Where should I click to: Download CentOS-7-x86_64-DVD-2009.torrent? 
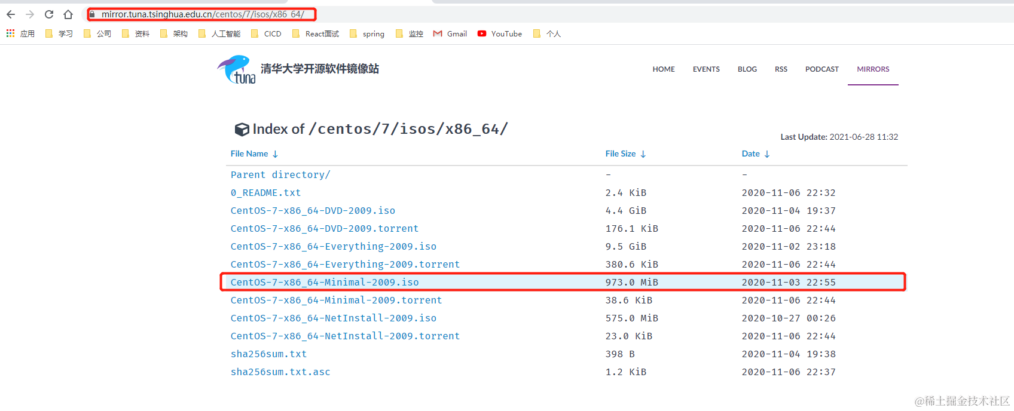coord(325,228)
